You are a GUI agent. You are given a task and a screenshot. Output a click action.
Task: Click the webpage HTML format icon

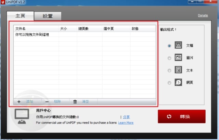pyautogui.click(x=178, y=82)
